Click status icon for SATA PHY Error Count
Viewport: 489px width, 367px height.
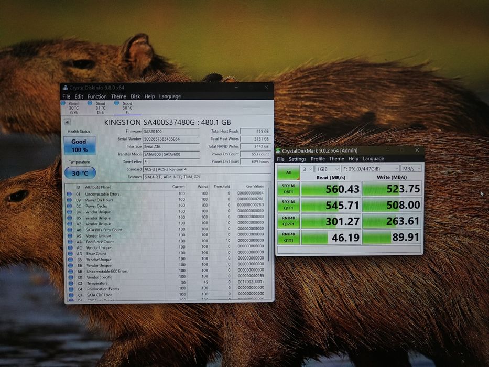(x=70, y=230)
